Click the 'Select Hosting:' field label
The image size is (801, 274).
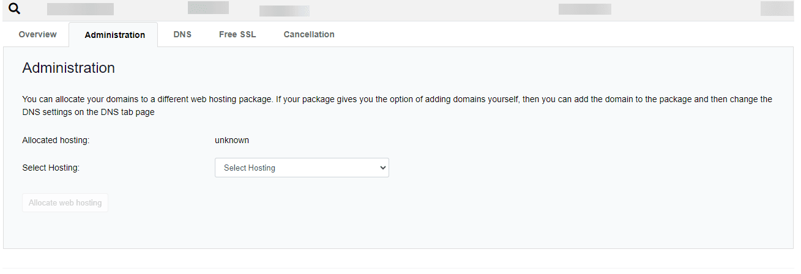point(51,168)
